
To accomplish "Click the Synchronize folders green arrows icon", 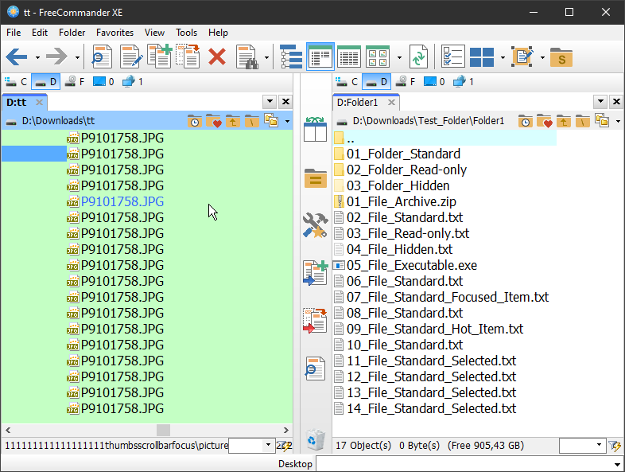I will click(x=419, y=57).
